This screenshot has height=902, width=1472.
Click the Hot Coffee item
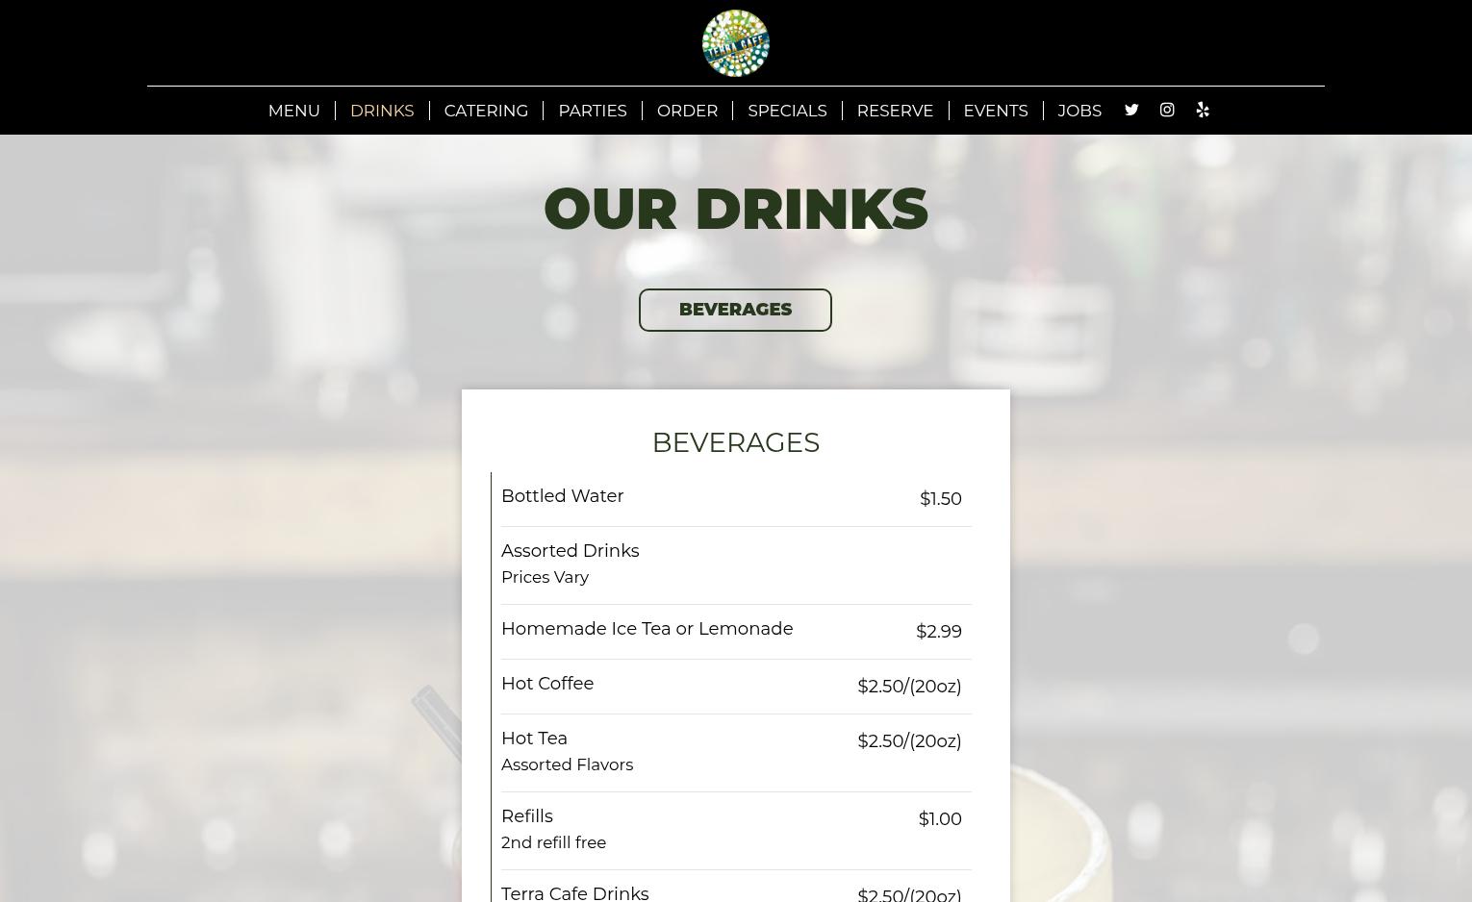pyautogui.click(x=736, y=687)
